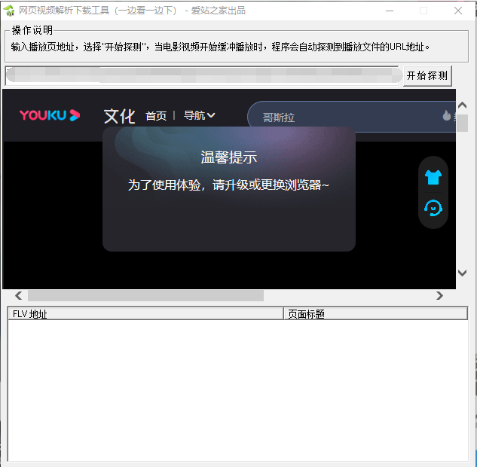Click the 开始探测 button
Viewport: 477px width, 467px height.
(427, 75)
